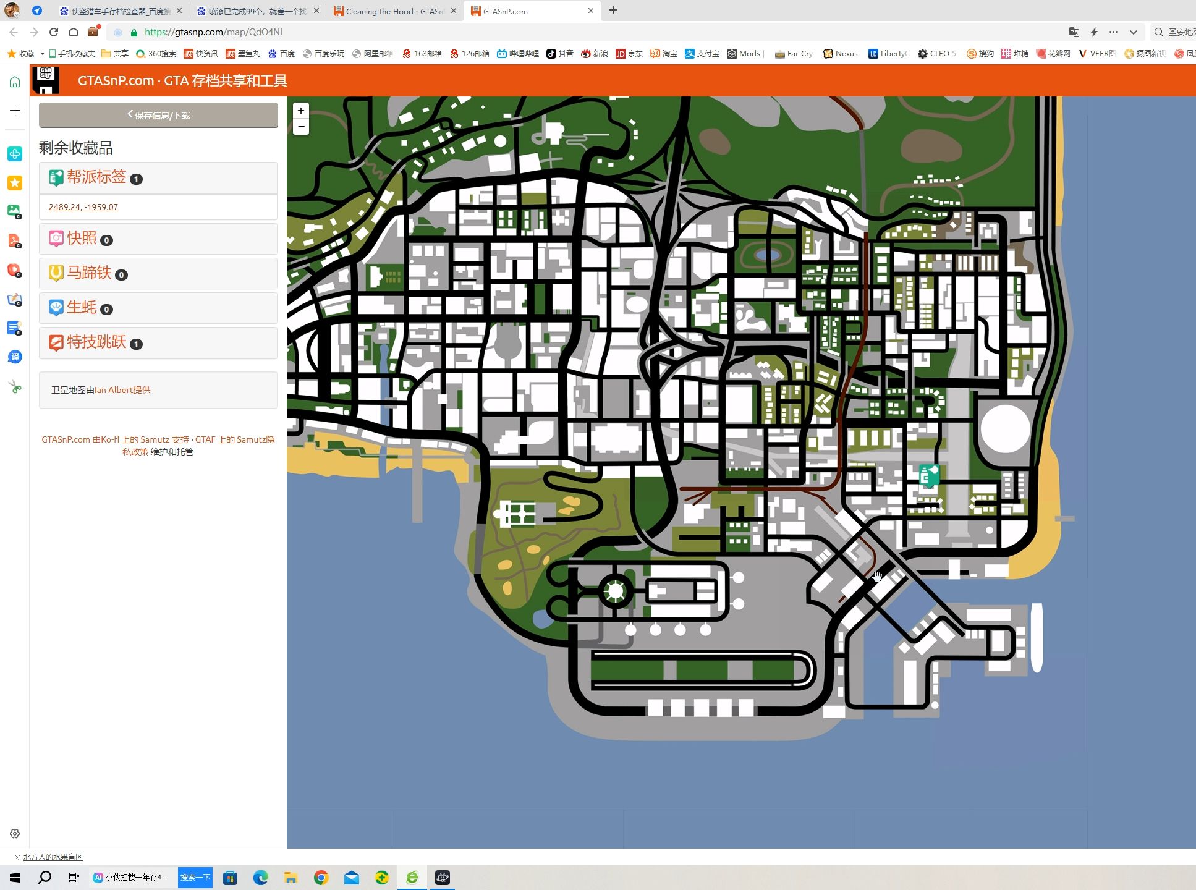
Task: Go back in browser history
Action: click(14, 32)
